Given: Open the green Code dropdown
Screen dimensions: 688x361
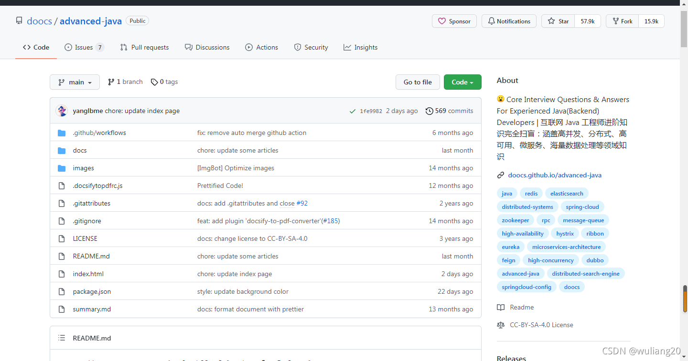Looking at the screenshot, I should (462, 82).
